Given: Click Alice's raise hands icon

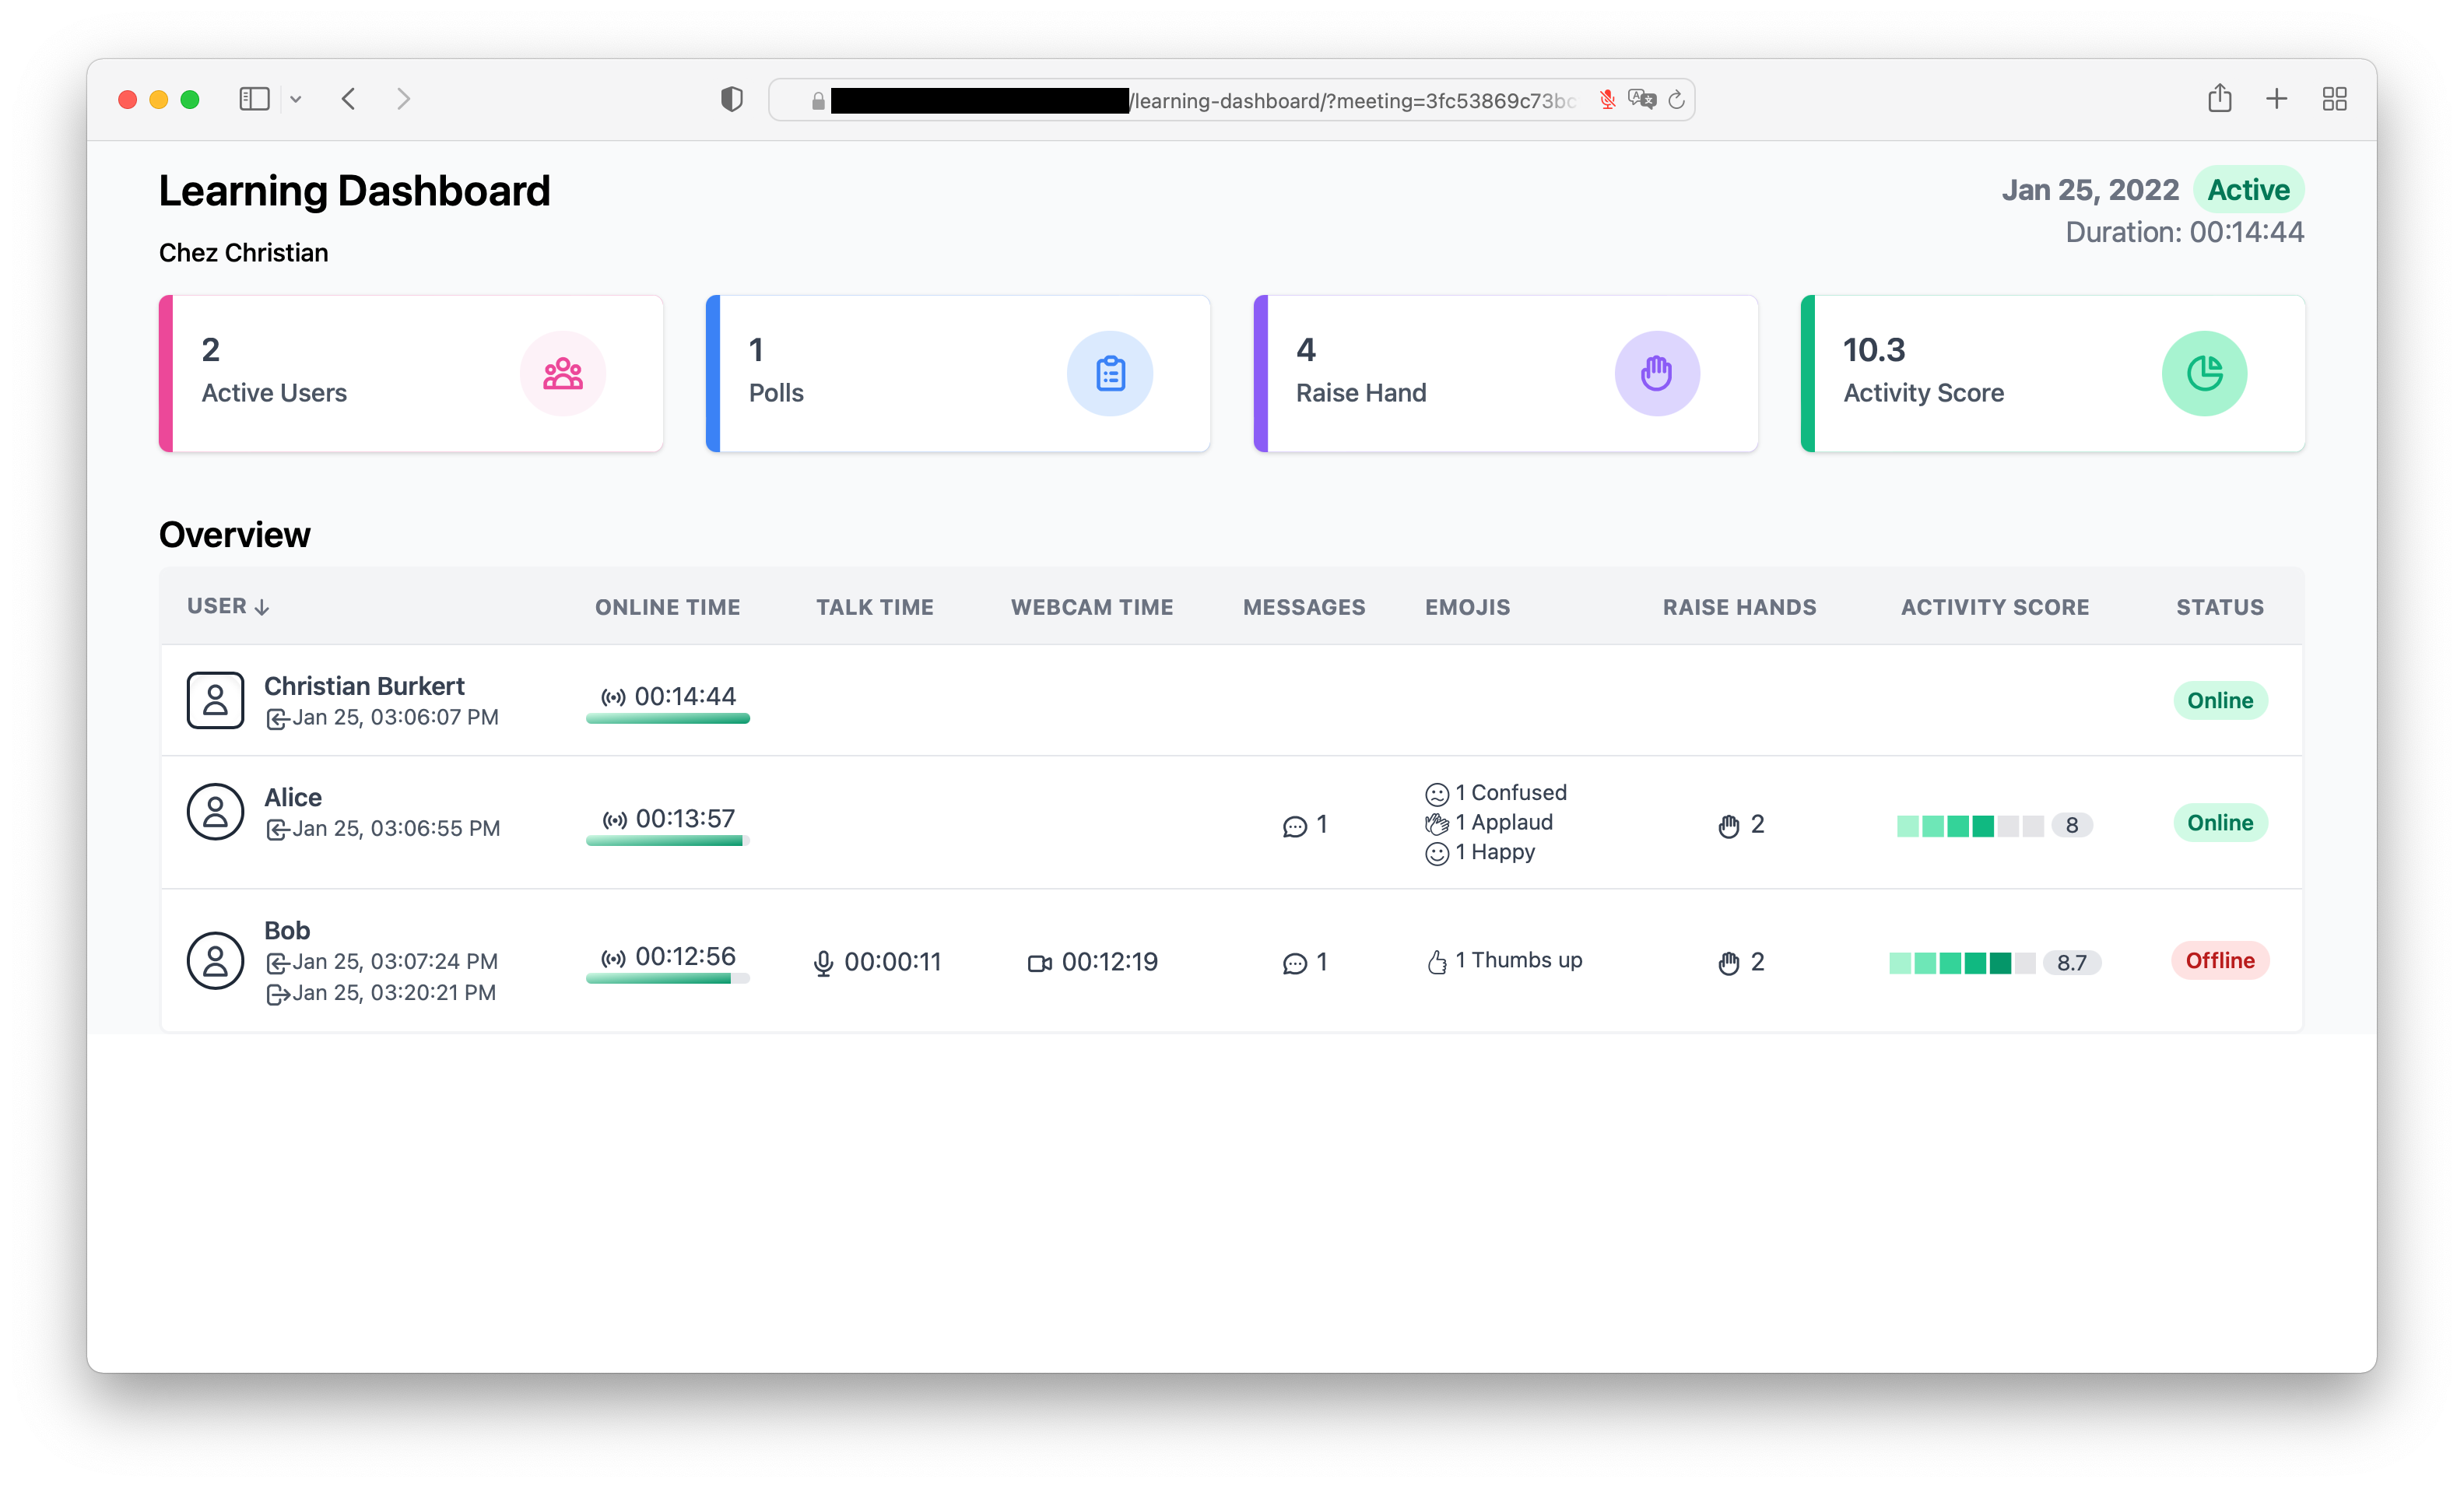Looking at the screenshot, I should (1729, 826).
